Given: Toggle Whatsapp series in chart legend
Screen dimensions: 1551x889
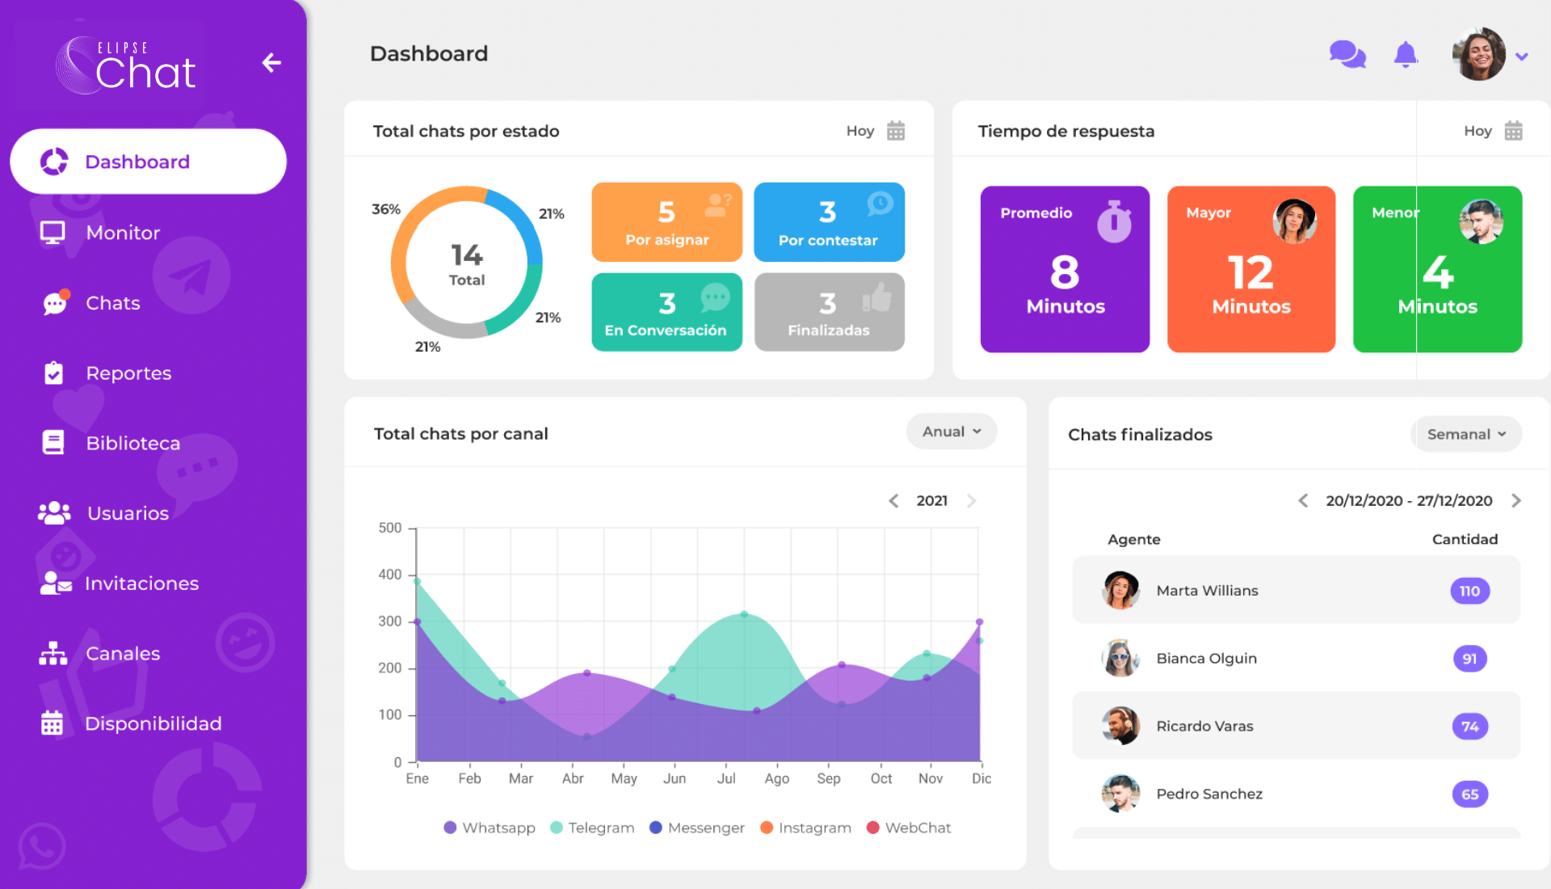Looking at the screenshot, I should point(490,828).
